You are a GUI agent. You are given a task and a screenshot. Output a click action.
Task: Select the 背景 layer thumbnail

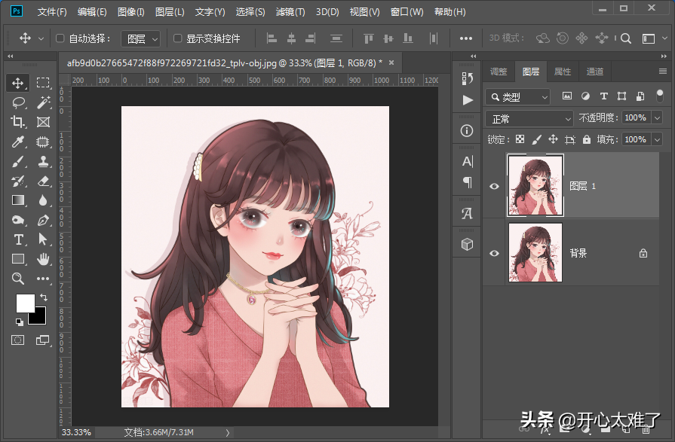[535, 253]
